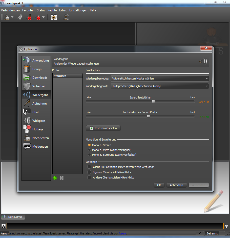
Task: Toggle Eigener Client spielt Mikro Klicks
Action: point(89,172)
